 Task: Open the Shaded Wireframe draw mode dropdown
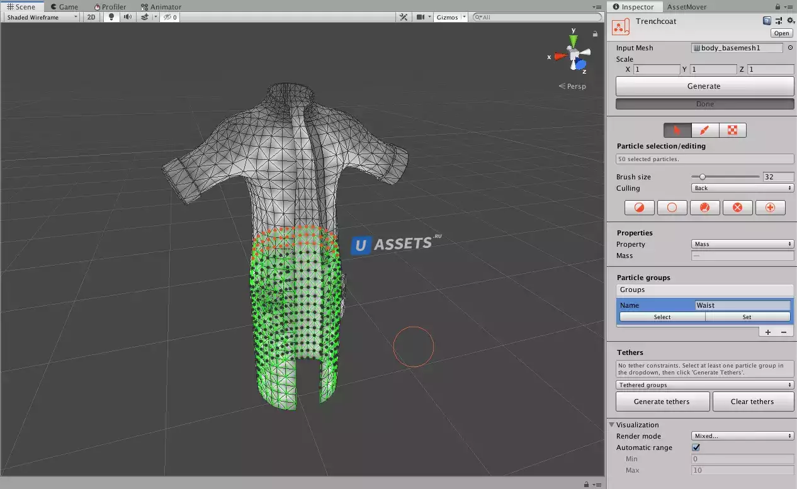point(42,17)
